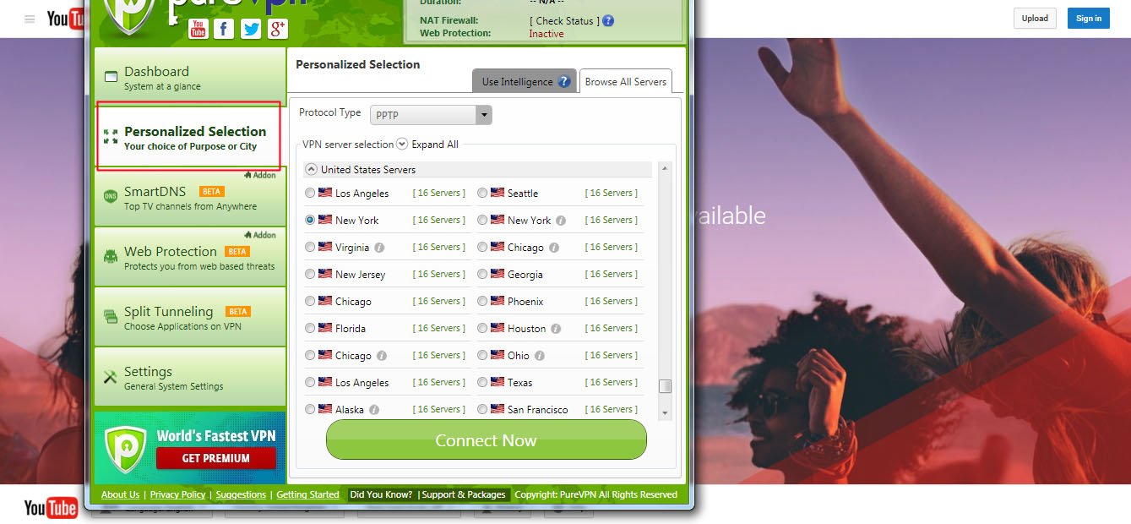Switch to the Browse All Servers tab
The width and height of the screenshot is (1131, 524).
point(626,81)
